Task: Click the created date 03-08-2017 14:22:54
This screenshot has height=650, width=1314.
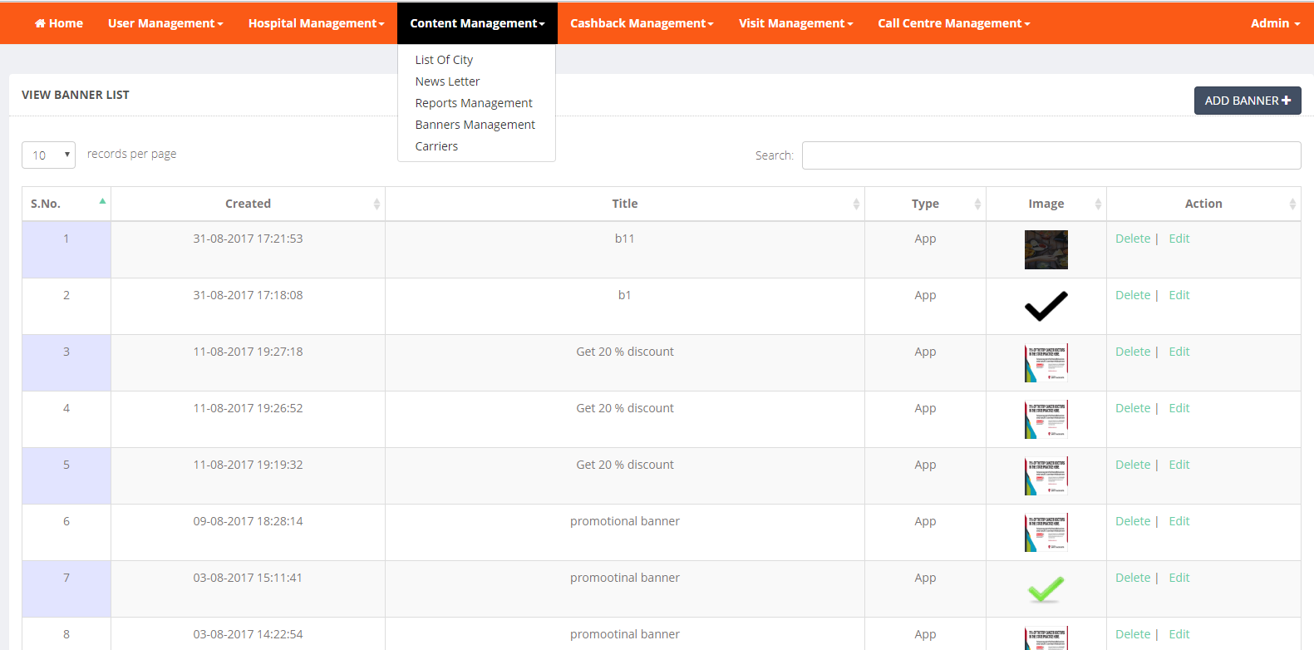Action: (248, 634)
